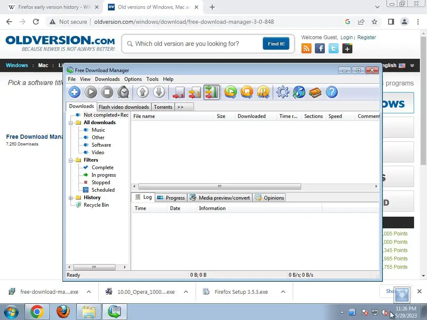
Task: Open the Opinions tab
Action: tap(269, 198)
